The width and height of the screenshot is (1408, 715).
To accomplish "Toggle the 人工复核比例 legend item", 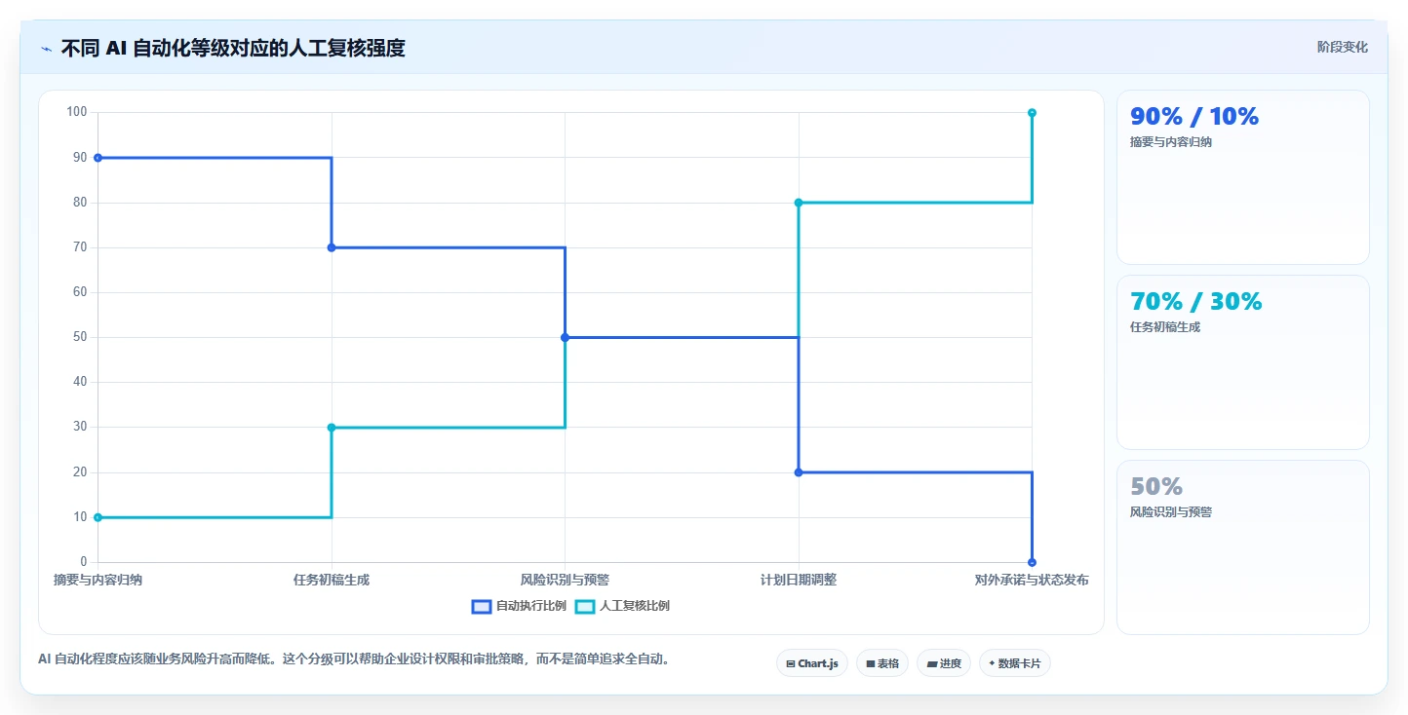I will click(622, 606).
